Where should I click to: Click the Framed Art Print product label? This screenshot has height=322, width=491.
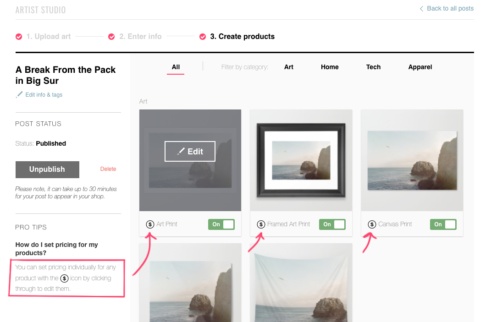pos(288,224)
